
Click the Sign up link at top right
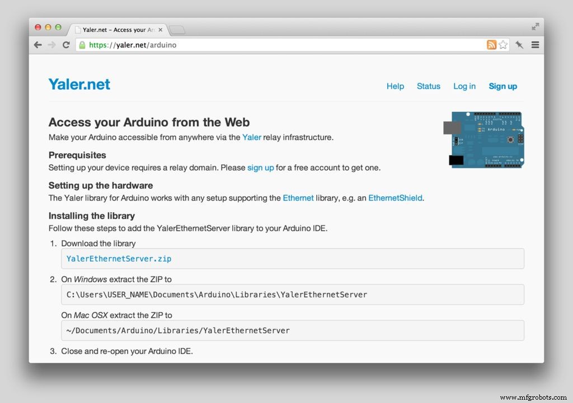click(502, 86)
